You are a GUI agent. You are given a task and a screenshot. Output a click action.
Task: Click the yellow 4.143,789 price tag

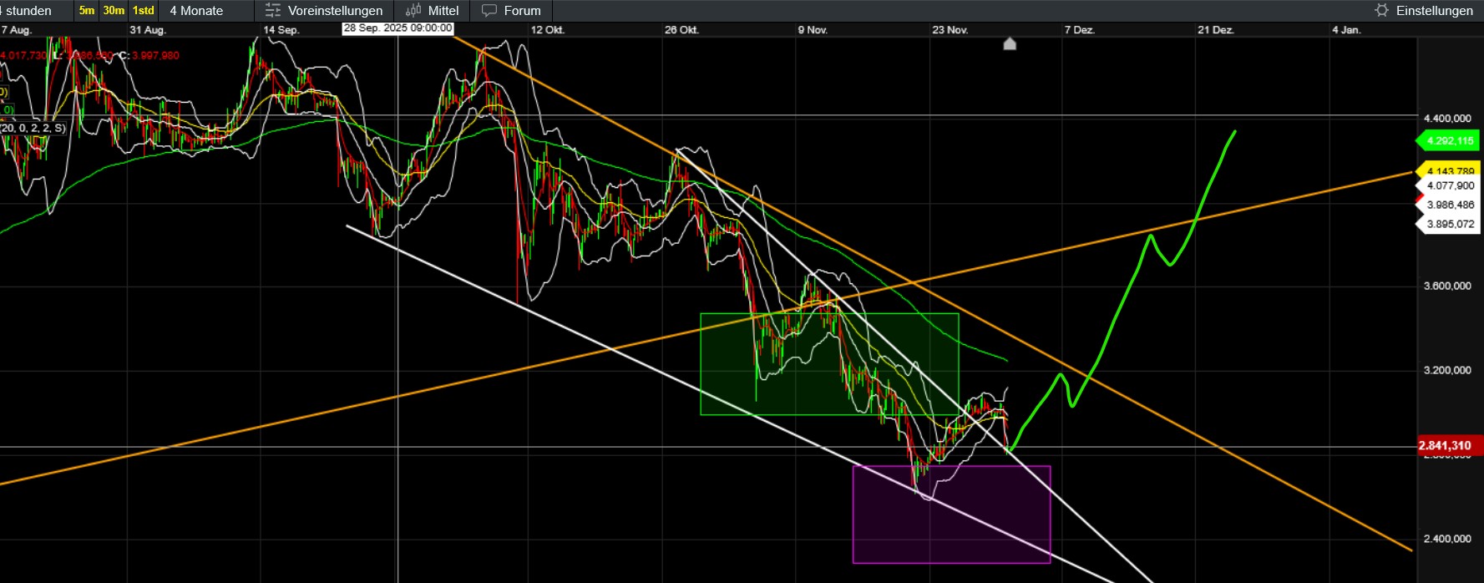pos(1450,170)
